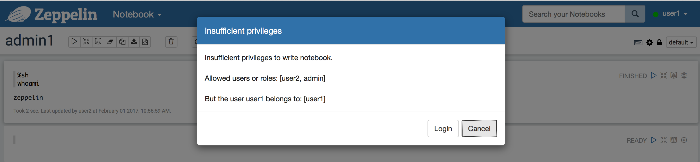Toggle the notebook permissions lock icon
The height and width of the screenshot is (162, 700).
pyautogui.click(x=660, y=43)
